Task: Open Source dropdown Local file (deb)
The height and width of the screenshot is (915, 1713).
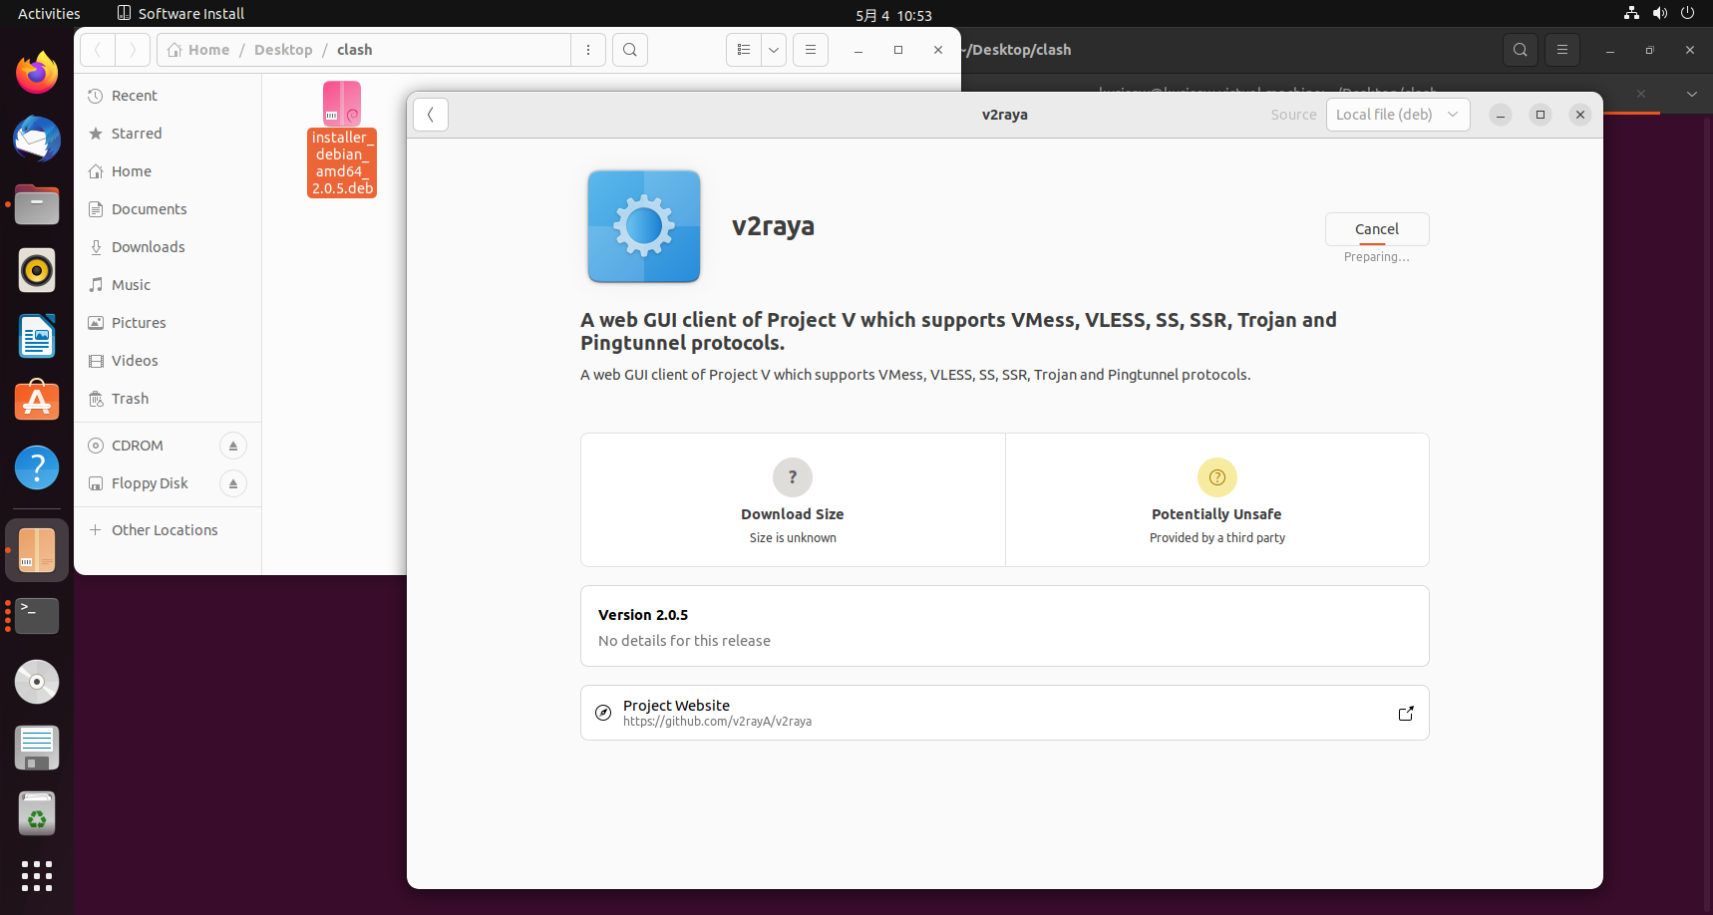Action: [1397, 115]
